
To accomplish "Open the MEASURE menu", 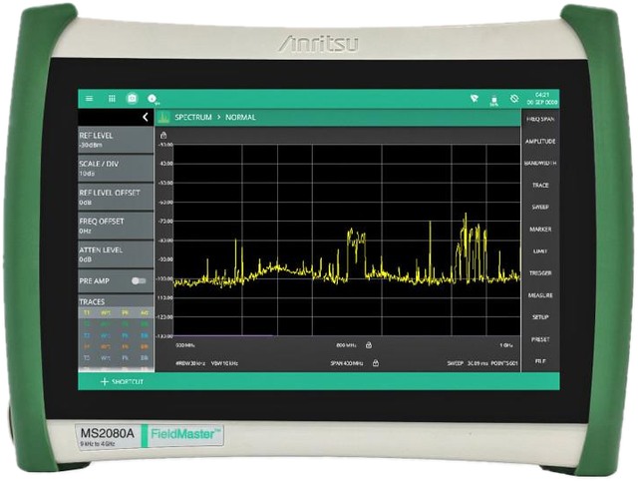I will point(540,295).
